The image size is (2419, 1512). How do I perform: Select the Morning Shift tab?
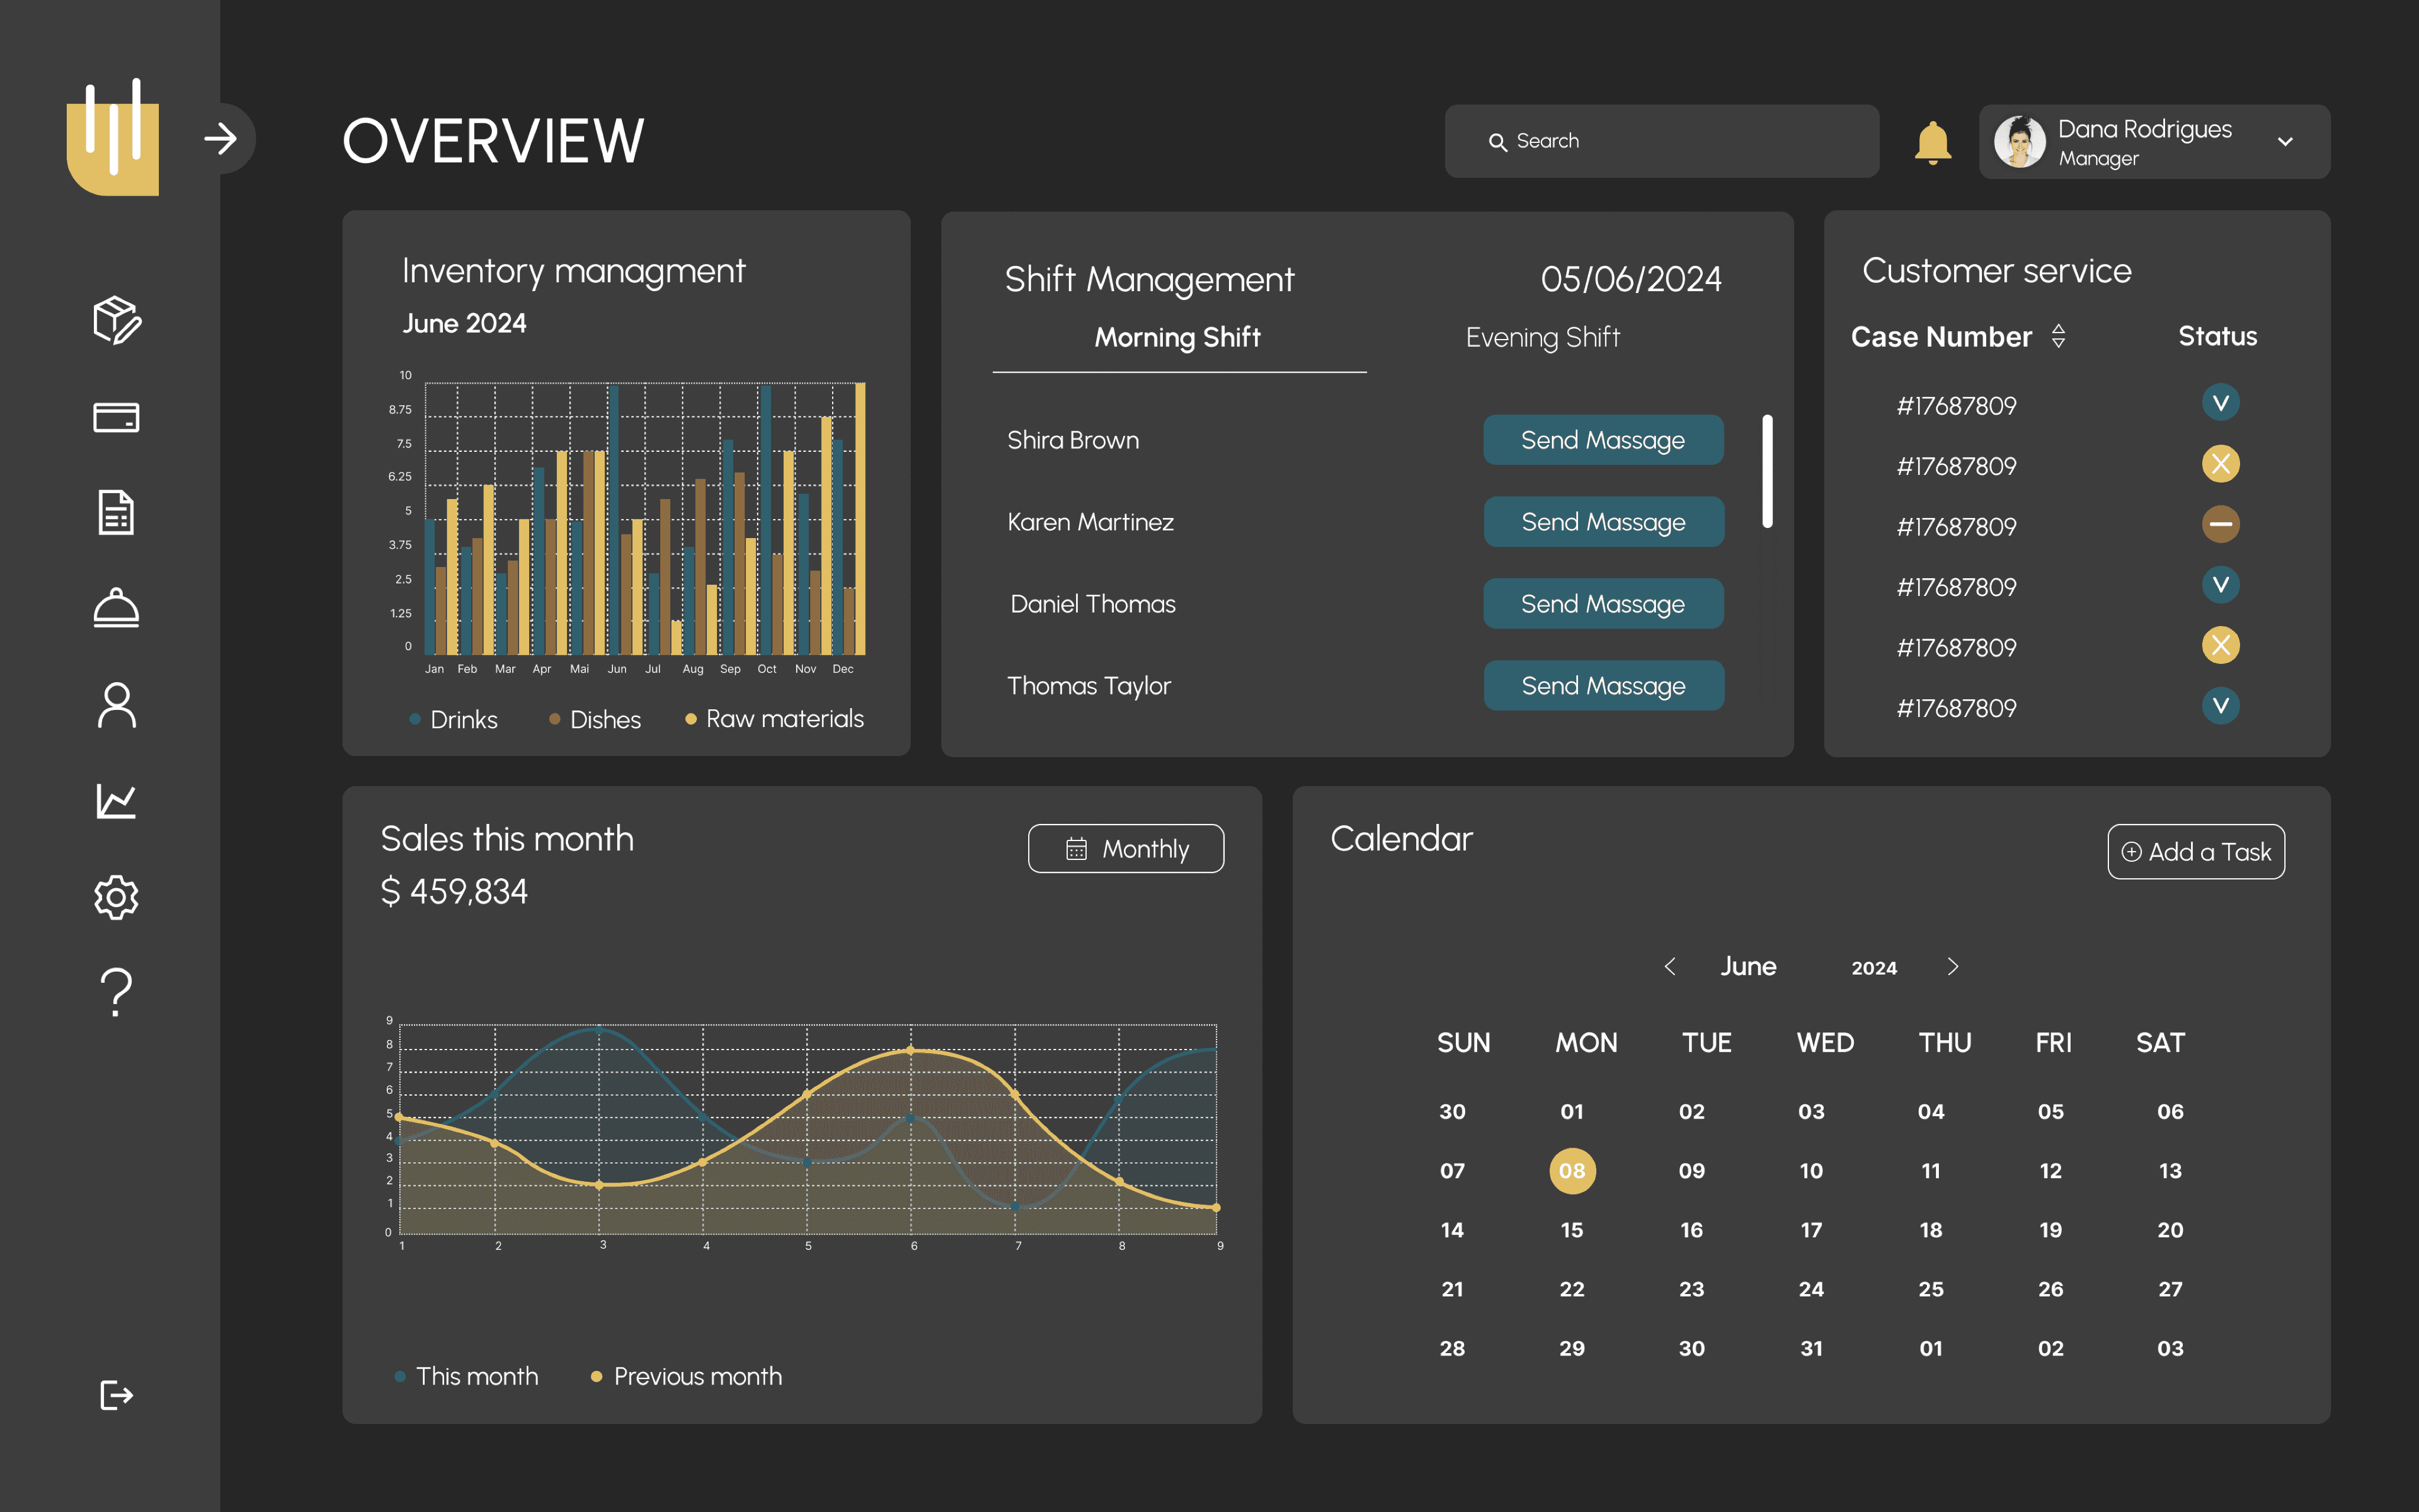tap(1178, 338)
